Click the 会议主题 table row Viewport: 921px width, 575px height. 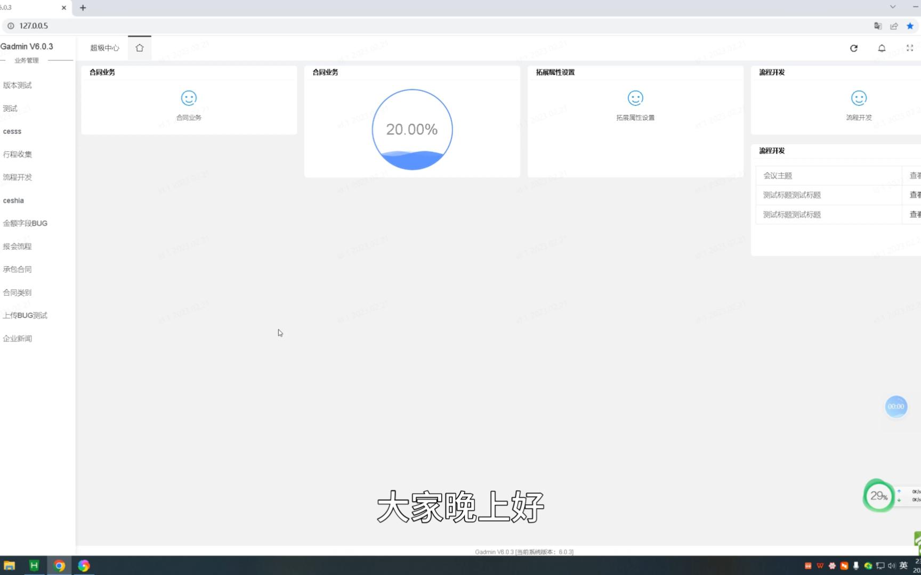pos(838,176)
